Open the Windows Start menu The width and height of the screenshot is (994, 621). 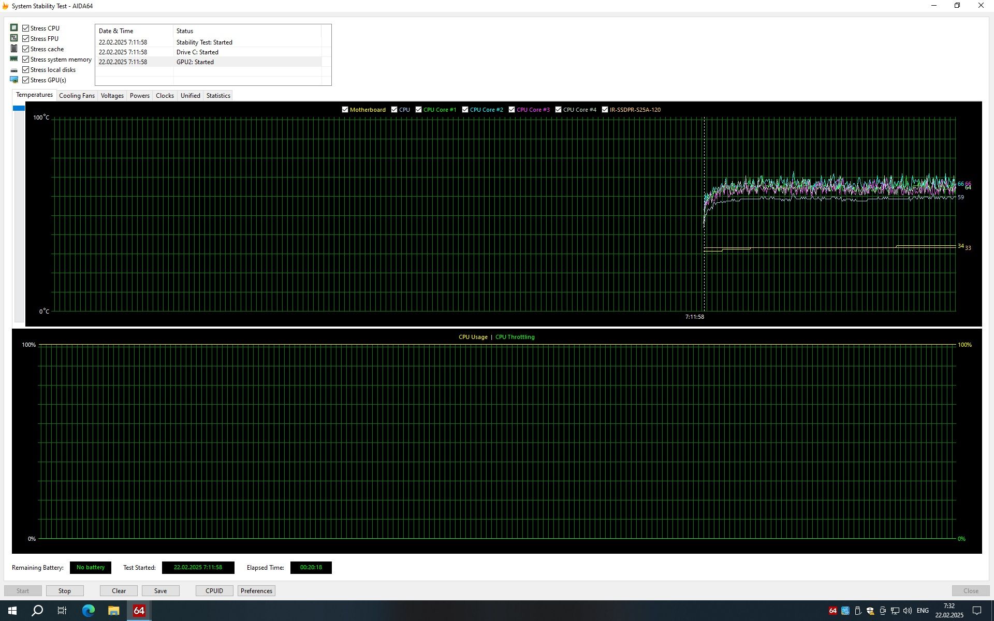click(x=12, y=611)
